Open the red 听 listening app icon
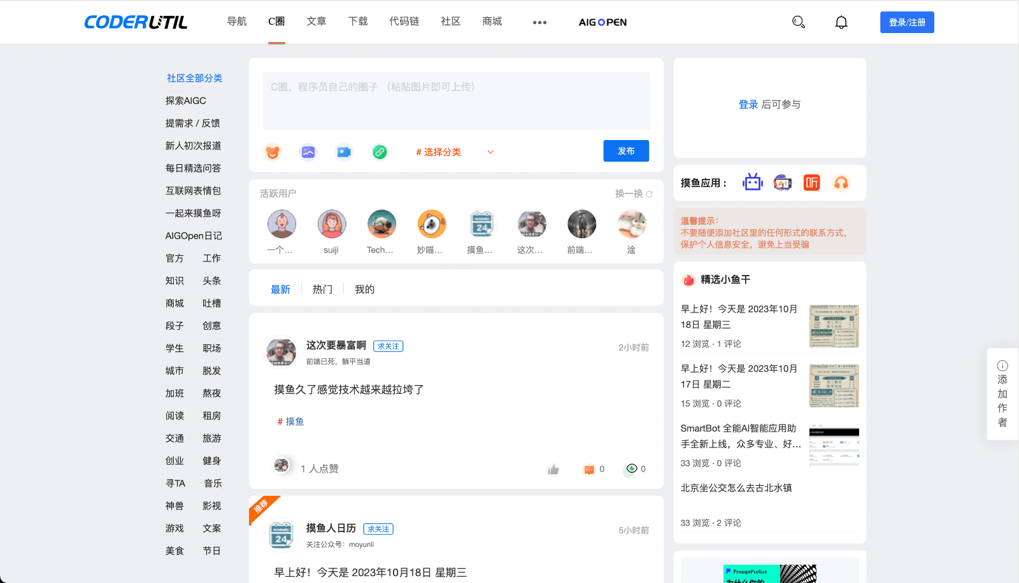Image resolution: width=1019 pixels, height=583 pixels. coord(811,183)
